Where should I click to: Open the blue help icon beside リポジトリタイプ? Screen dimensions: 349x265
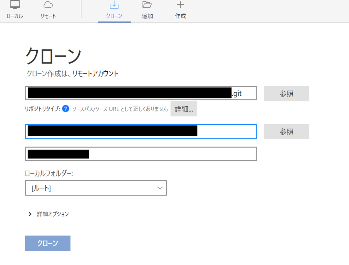(x=65, y=109)
